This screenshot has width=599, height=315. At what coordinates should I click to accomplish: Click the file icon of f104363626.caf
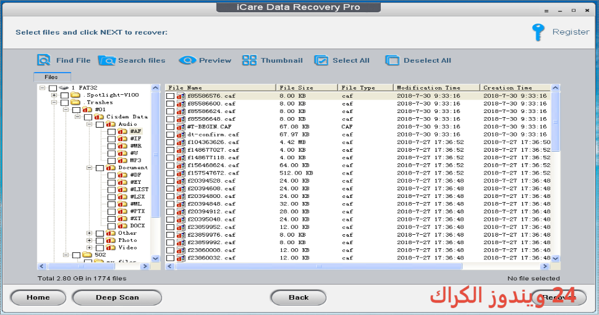click(x=181, y=142)
